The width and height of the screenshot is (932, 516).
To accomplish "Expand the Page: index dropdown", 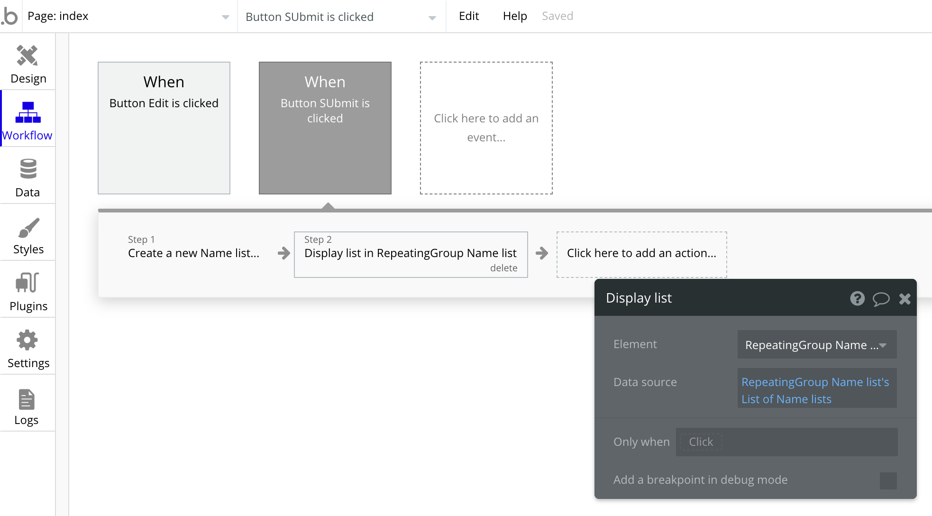I will click(x=128, y=17).
